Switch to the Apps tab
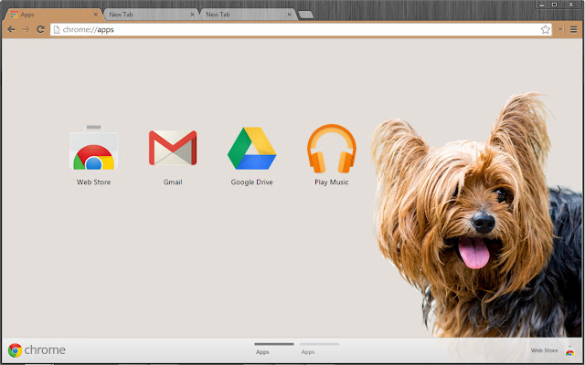The image size is (585, 365). (x=53, y=15)
